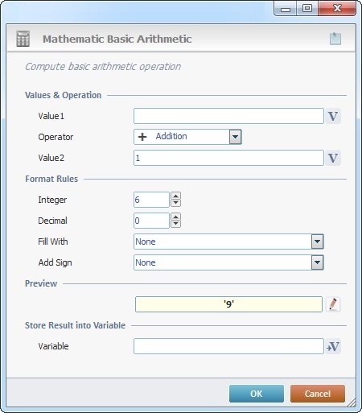362x413 pixels.
Task: Increase the Integer value with up arrow
Action: click(x=175, y=196)
